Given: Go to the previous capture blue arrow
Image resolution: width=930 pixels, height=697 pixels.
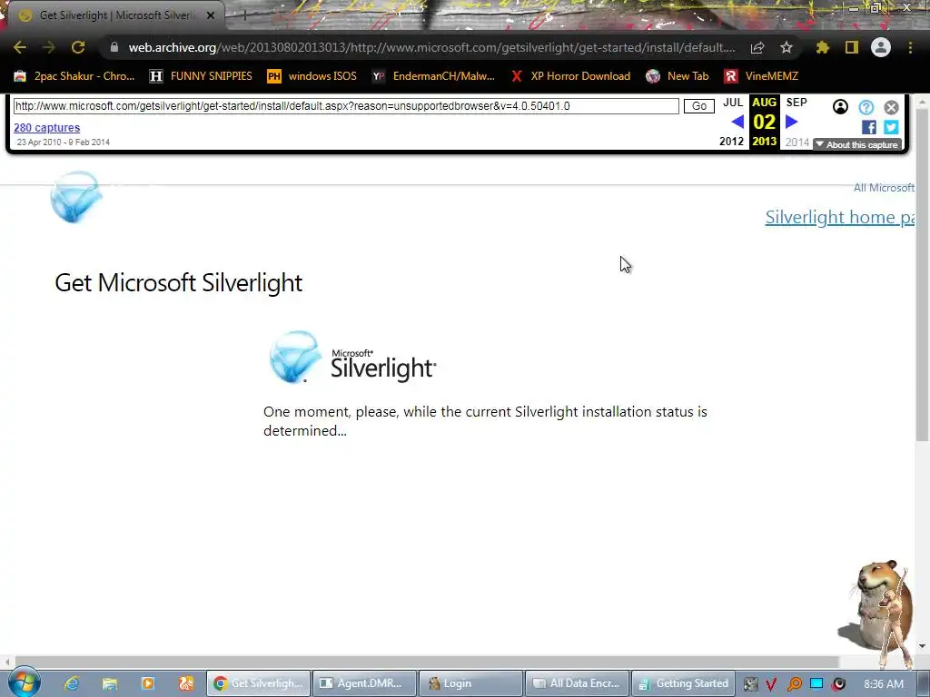Looking at the screenshot, I should pos(737,123).
